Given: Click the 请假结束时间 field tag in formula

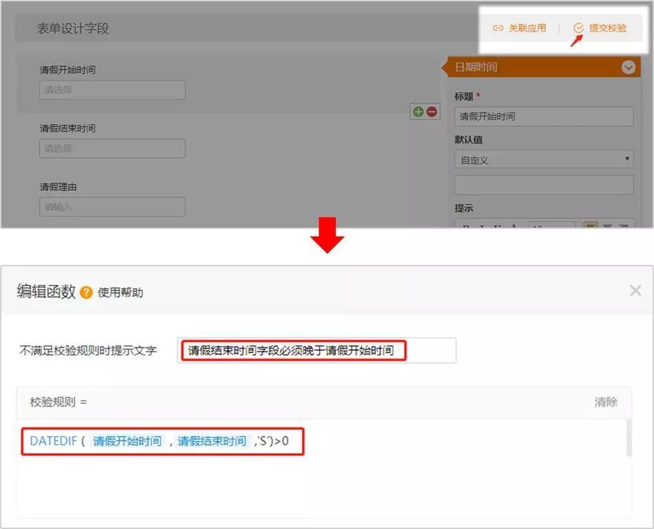Looking at the screenshot, I should pyautogui.click(x=212, y=441).
